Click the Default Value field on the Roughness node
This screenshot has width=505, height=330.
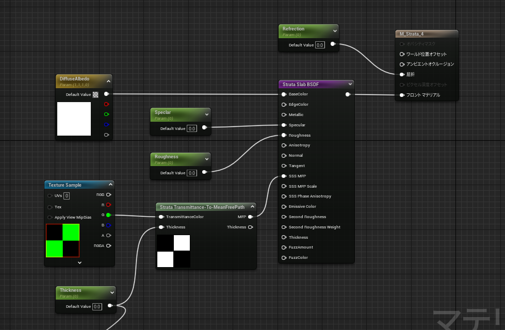tap(191, 172)
